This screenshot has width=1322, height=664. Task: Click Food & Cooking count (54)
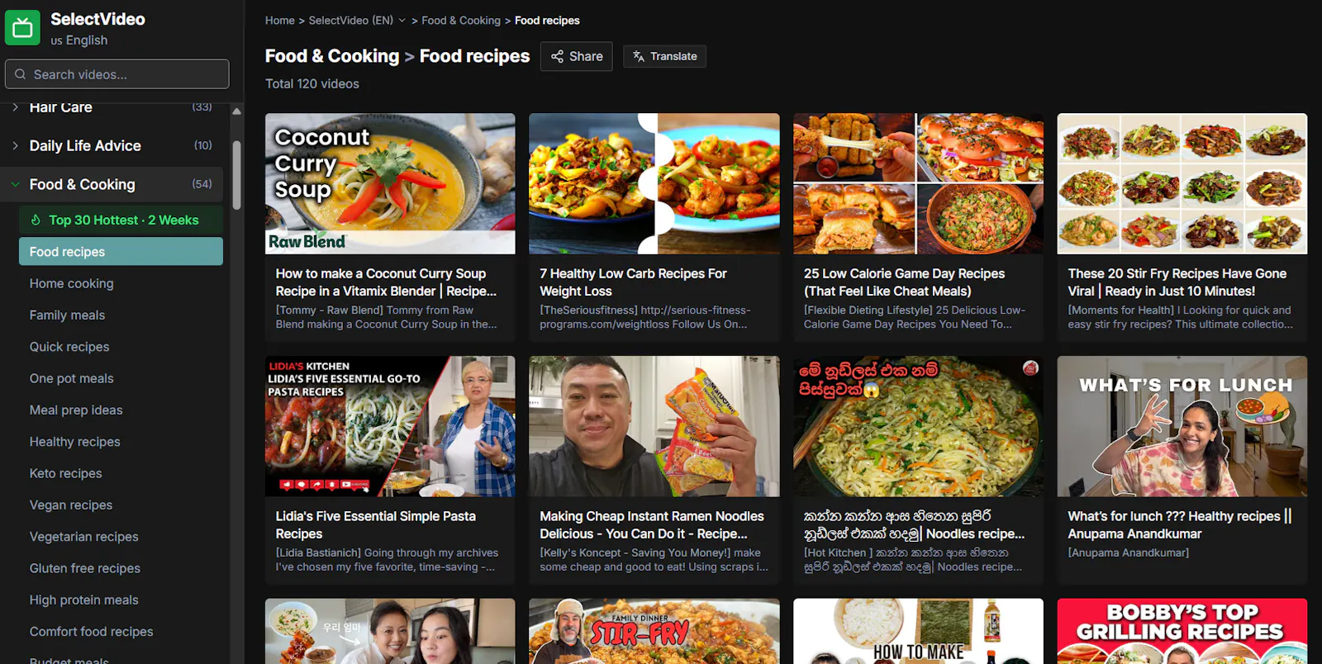pos(202,184)
